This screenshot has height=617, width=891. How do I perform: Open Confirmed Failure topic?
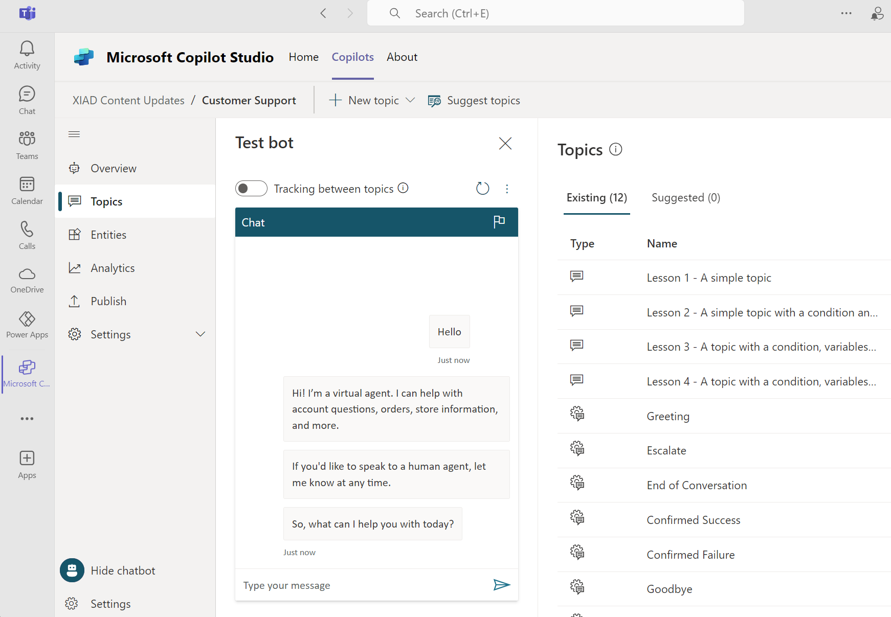[x=690, y=555]
